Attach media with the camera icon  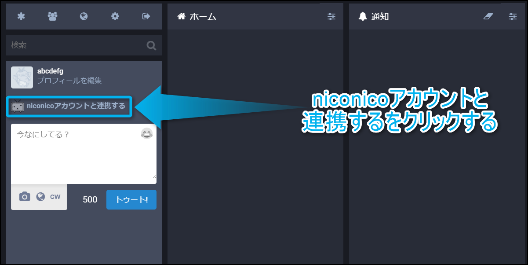click(25, 197)
